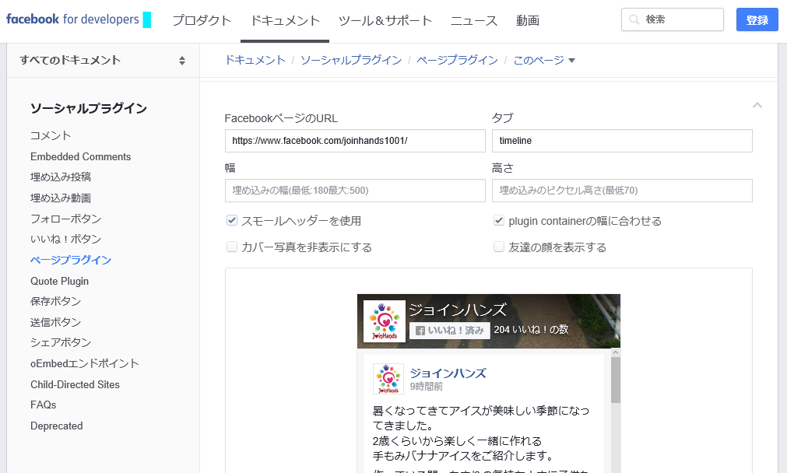Click the 9時間前 post timestamp
The width and height of the screenshot is (787, 473).
pos(427,386)
